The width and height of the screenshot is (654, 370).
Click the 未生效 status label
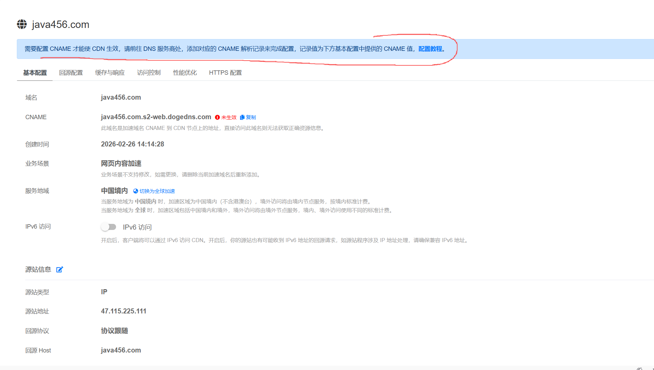point(228,117)
